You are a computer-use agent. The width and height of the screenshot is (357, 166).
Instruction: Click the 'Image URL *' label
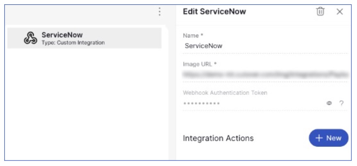[200, 64]
